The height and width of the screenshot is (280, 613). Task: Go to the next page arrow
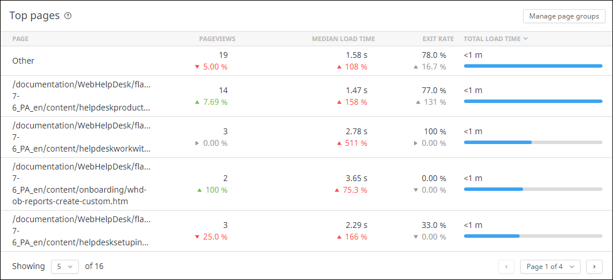click(594, 266)
